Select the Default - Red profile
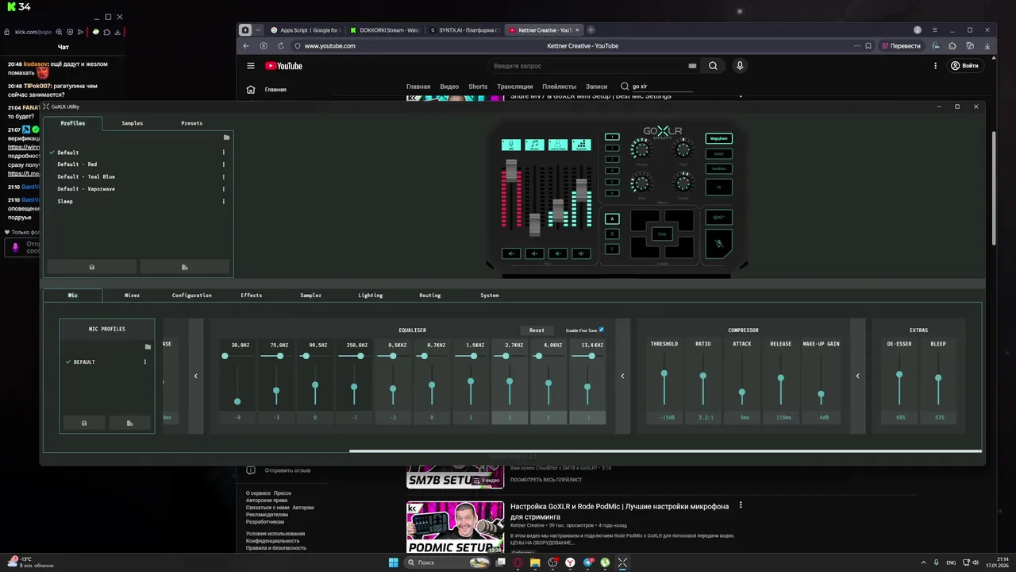This screenshot has width=1016, height=572. pos(77,164)
